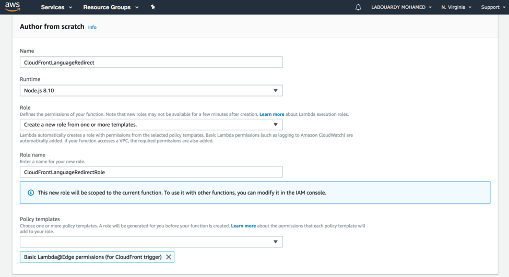Click the Basic Lambda@Edge permissions tag text
This screenshot has width=509, height=277.
point(93,257)
